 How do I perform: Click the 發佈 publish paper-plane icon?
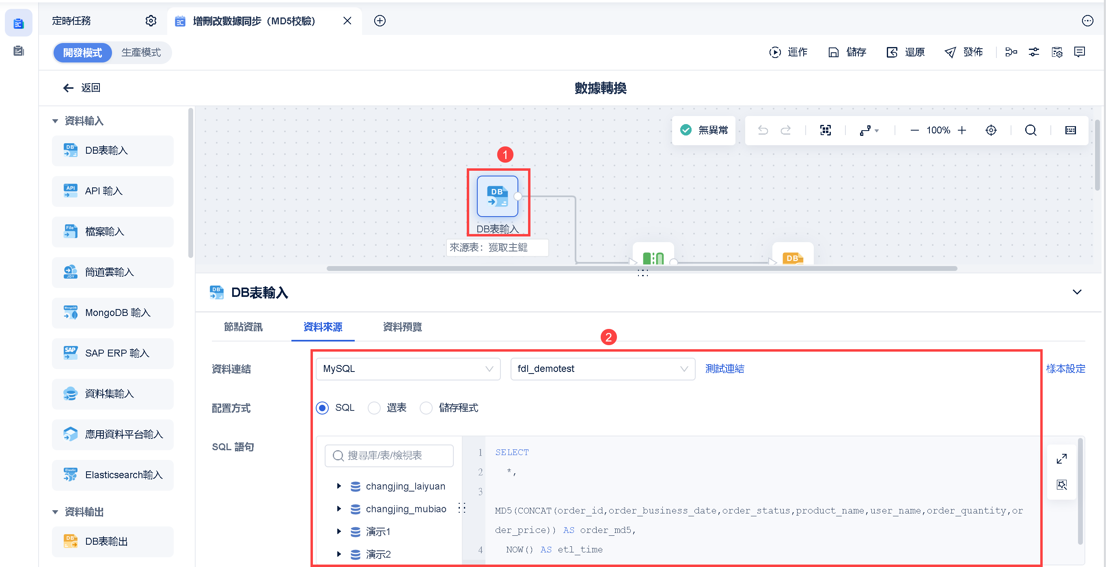tap(950, 52)
